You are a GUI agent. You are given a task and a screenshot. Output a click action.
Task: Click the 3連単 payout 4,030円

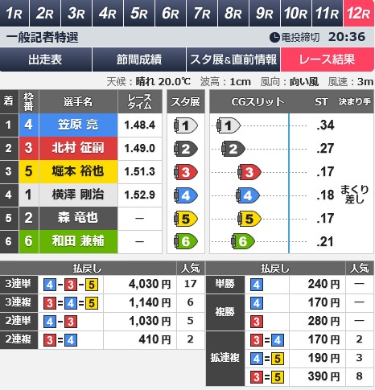click(150, 284)
